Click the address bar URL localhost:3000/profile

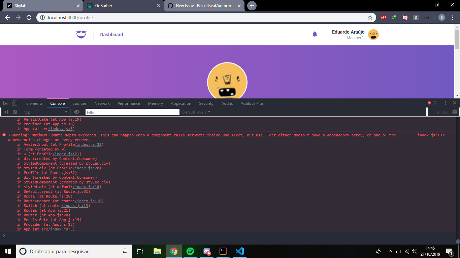[x=70, y=17]
